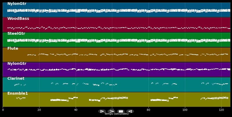The image size is (232, 117).
Task: Select the Ensmble1 track label
Action: tap(18, 94)
